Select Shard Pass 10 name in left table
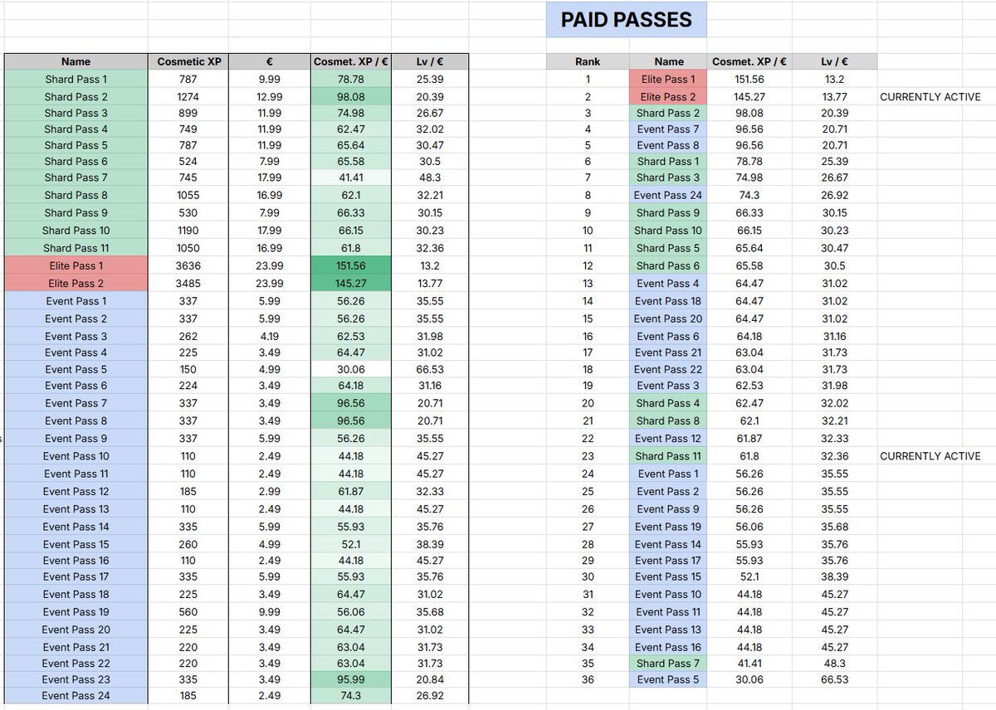996x710 pixels. pos(76,230)
